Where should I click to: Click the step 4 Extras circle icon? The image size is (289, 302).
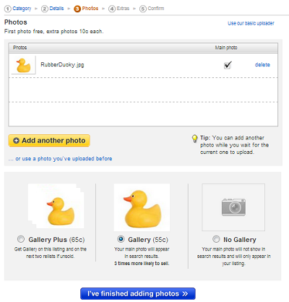112,9
